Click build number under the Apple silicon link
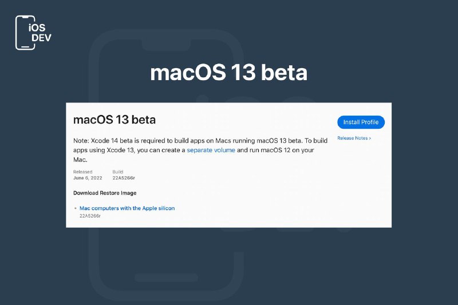 [x=90, y=216]
